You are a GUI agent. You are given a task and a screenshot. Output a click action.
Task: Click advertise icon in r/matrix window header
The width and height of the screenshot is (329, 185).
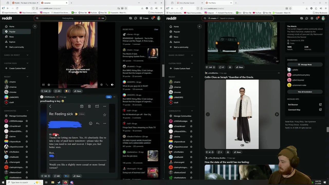(x=301, y=18)
